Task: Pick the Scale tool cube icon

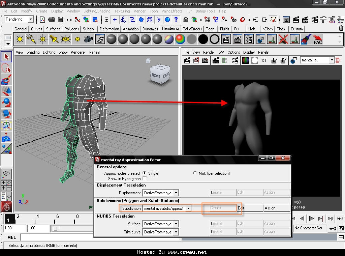Action: (6, 114)
